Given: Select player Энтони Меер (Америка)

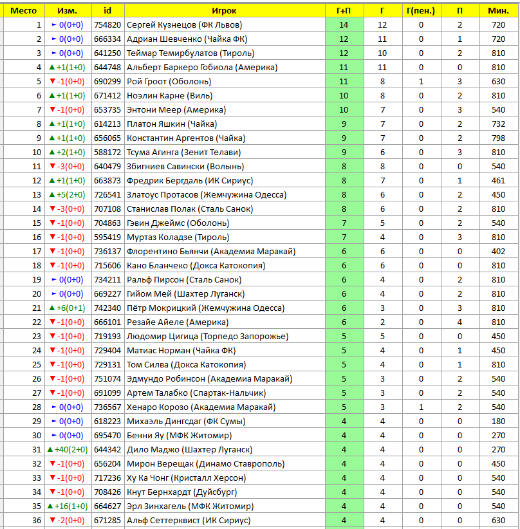Looking at the screenshot, I should point(176,110).
